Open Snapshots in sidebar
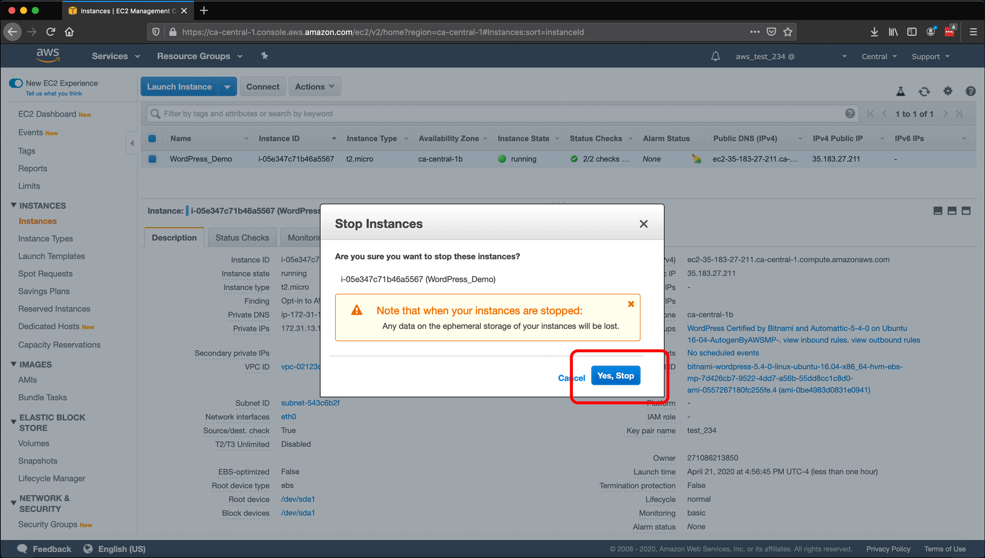Screen dimensions: 985x558 (38, 461)
